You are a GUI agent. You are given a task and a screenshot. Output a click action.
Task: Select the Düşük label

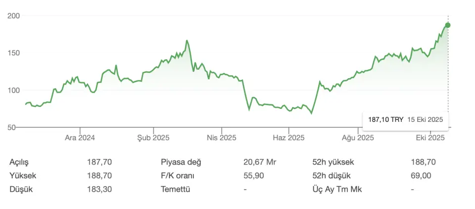tap(20, 189)
